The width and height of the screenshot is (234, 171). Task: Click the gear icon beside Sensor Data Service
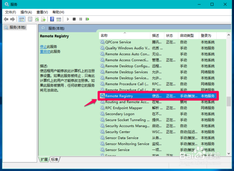click(x=102, y=138)
